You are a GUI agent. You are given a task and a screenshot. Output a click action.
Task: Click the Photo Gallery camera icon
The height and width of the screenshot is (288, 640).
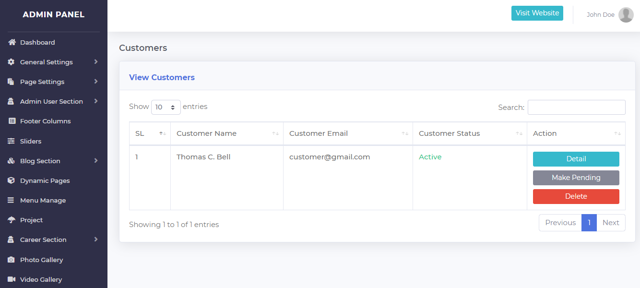coord(12,260)
